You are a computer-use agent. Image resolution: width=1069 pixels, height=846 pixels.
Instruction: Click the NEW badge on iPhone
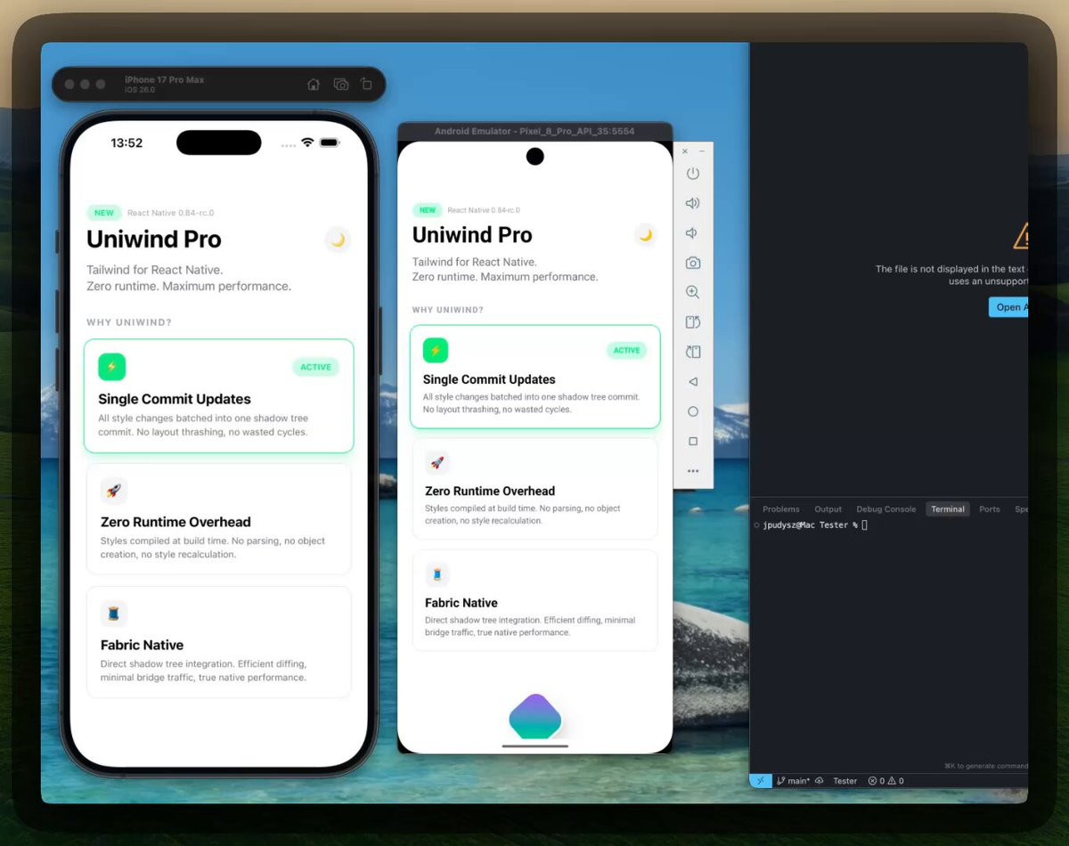104,213
